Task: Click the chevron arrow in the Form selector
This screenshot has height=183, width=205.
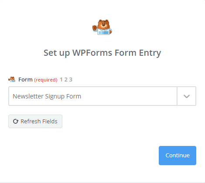Action: click(x=187, y=96)
